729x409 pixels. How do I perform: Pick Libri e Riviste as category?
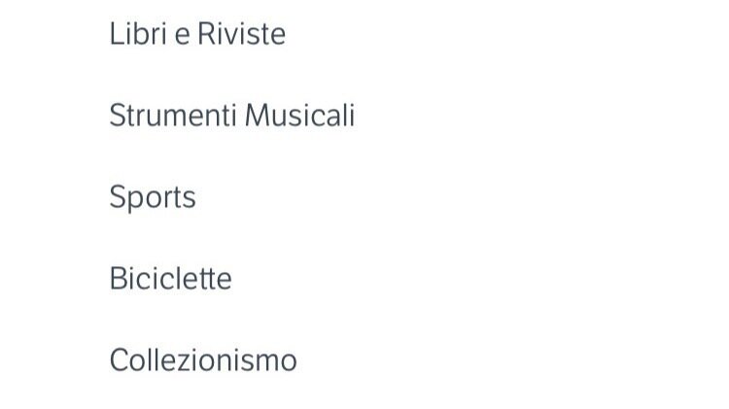click(x=197, y=34)
